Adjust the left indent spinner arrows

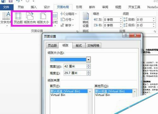point(121,20)
